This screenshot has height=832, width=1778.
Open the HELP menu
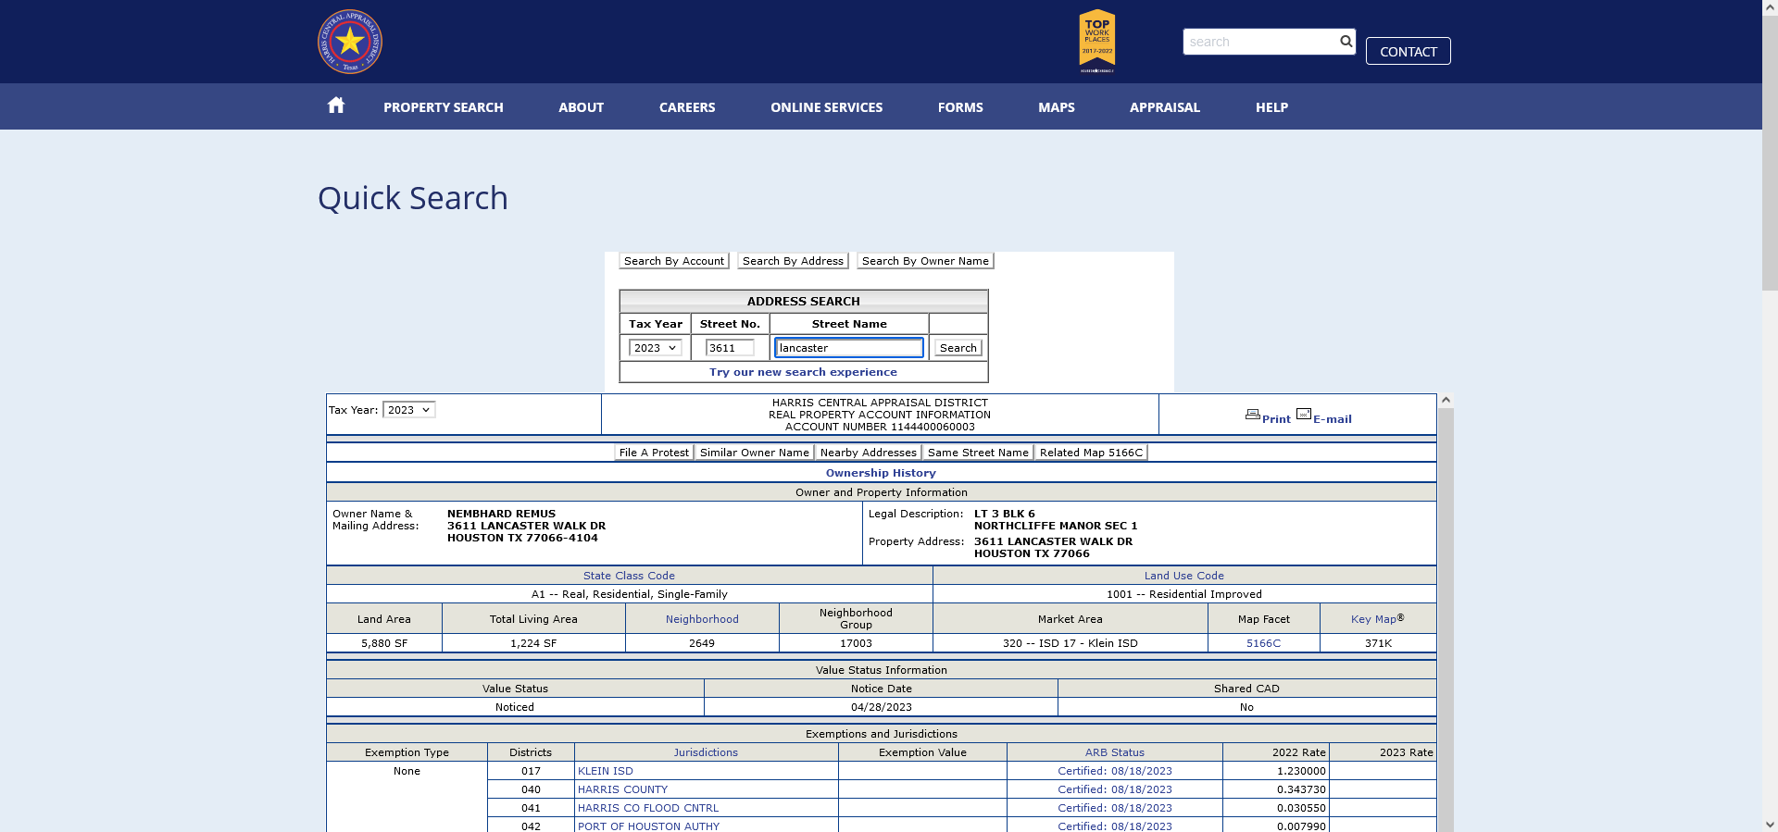click(x=1271, y=107)
